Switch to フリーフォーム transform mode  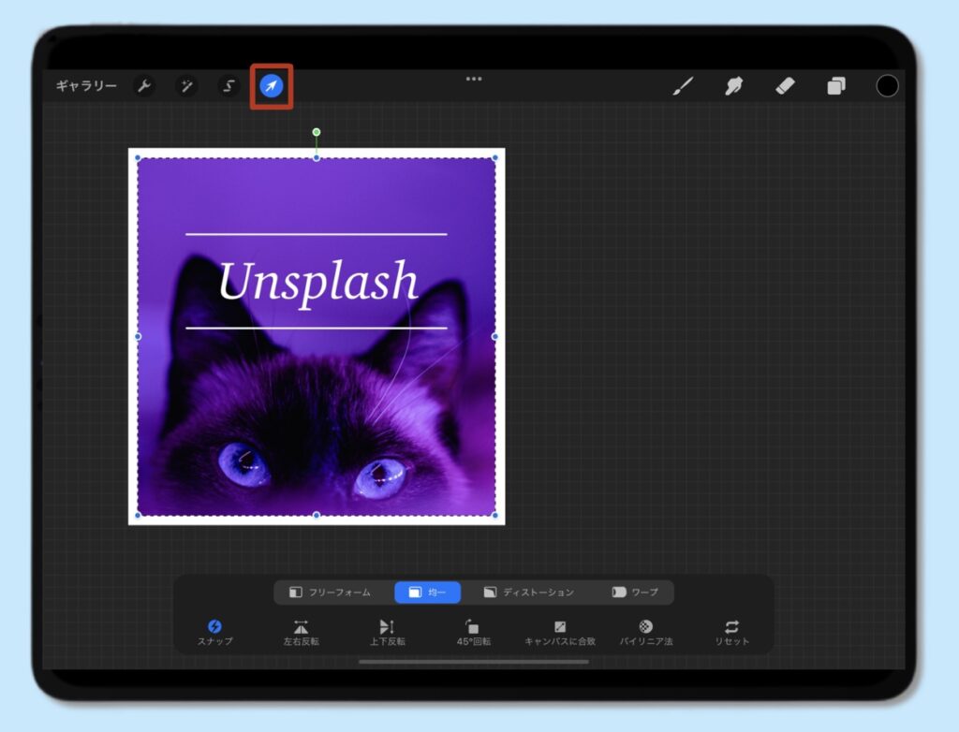pyautogui.click(x=331, y=592)
